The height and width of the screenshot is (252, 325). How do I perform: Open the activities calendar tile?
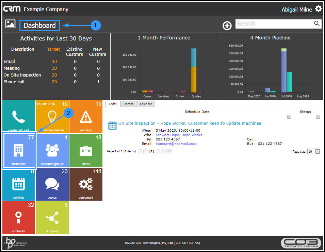coord(19,184)
